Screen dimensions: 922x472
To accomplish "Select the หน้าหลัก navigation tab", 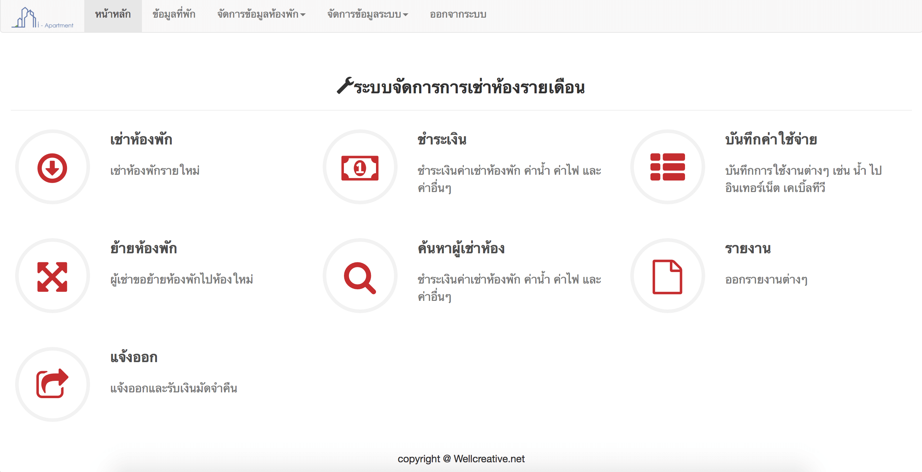I will (x=113, y=14).
